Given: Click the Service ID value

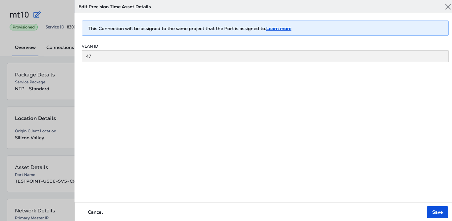Looking at the screenshot, I should pyautogui.click(x=71, y=27).
